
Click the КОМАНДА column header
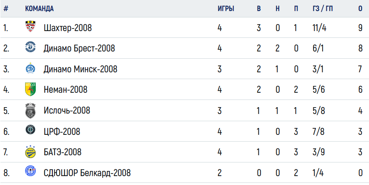click(x=39, y=9)
